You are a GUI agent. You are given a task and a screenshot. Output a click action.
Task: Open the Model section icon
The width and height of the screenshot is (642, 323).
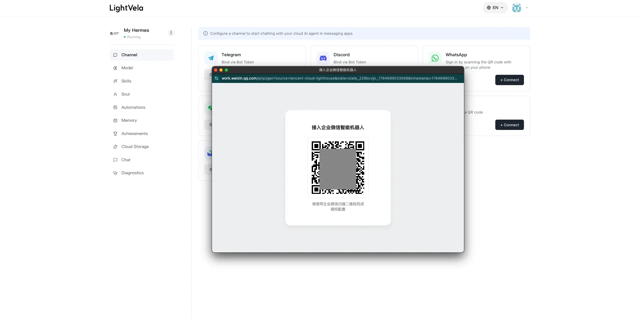115,68
